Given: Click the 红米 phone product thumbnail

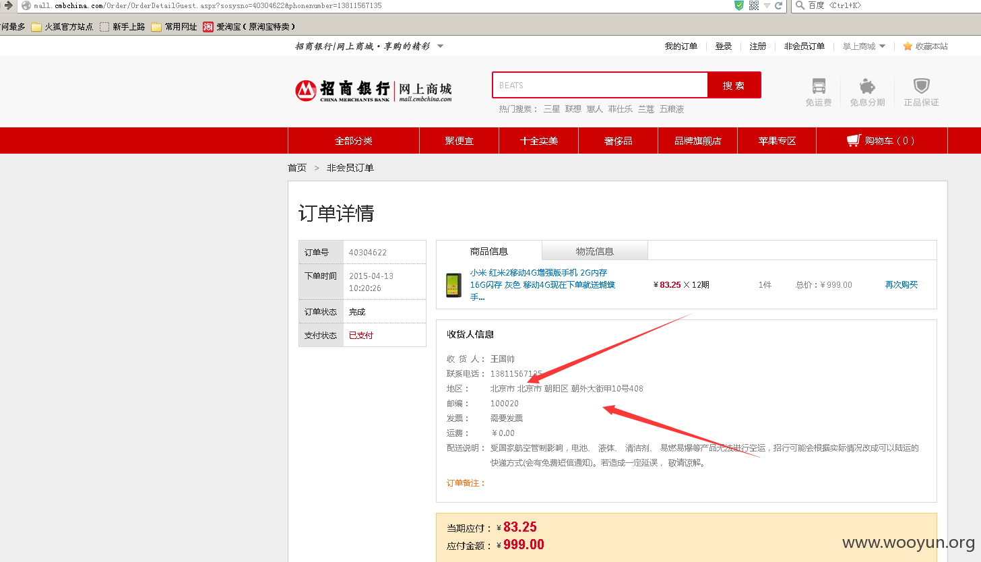Looking at the screenshot, I should pos(453,285).
